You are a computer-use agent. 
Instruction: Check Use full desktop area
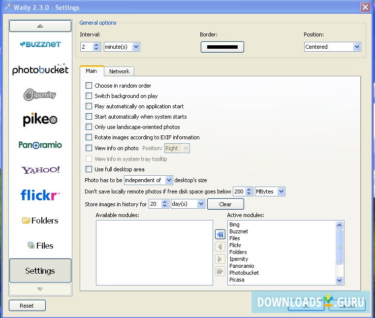click(89, 169)
